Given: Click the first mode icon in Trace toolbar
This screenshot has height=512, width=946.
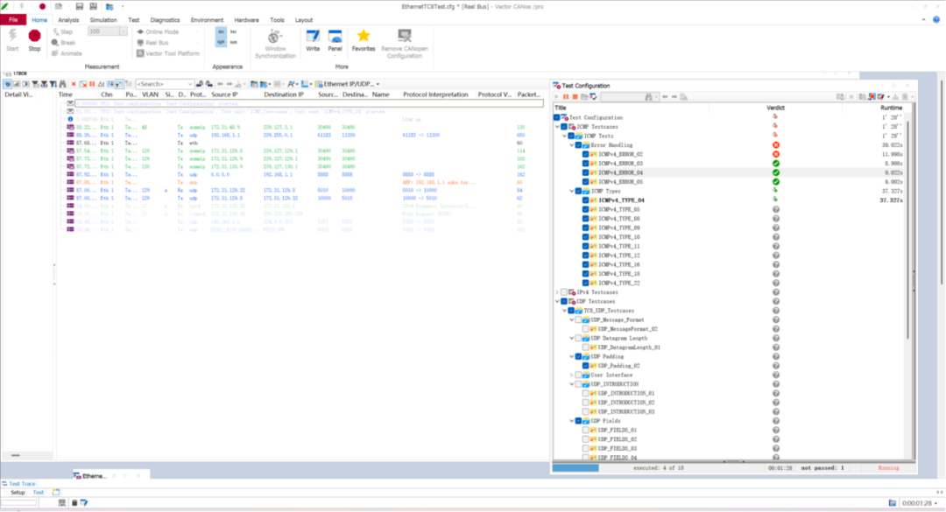Looking at the screenshot, I should click(7, 84).
